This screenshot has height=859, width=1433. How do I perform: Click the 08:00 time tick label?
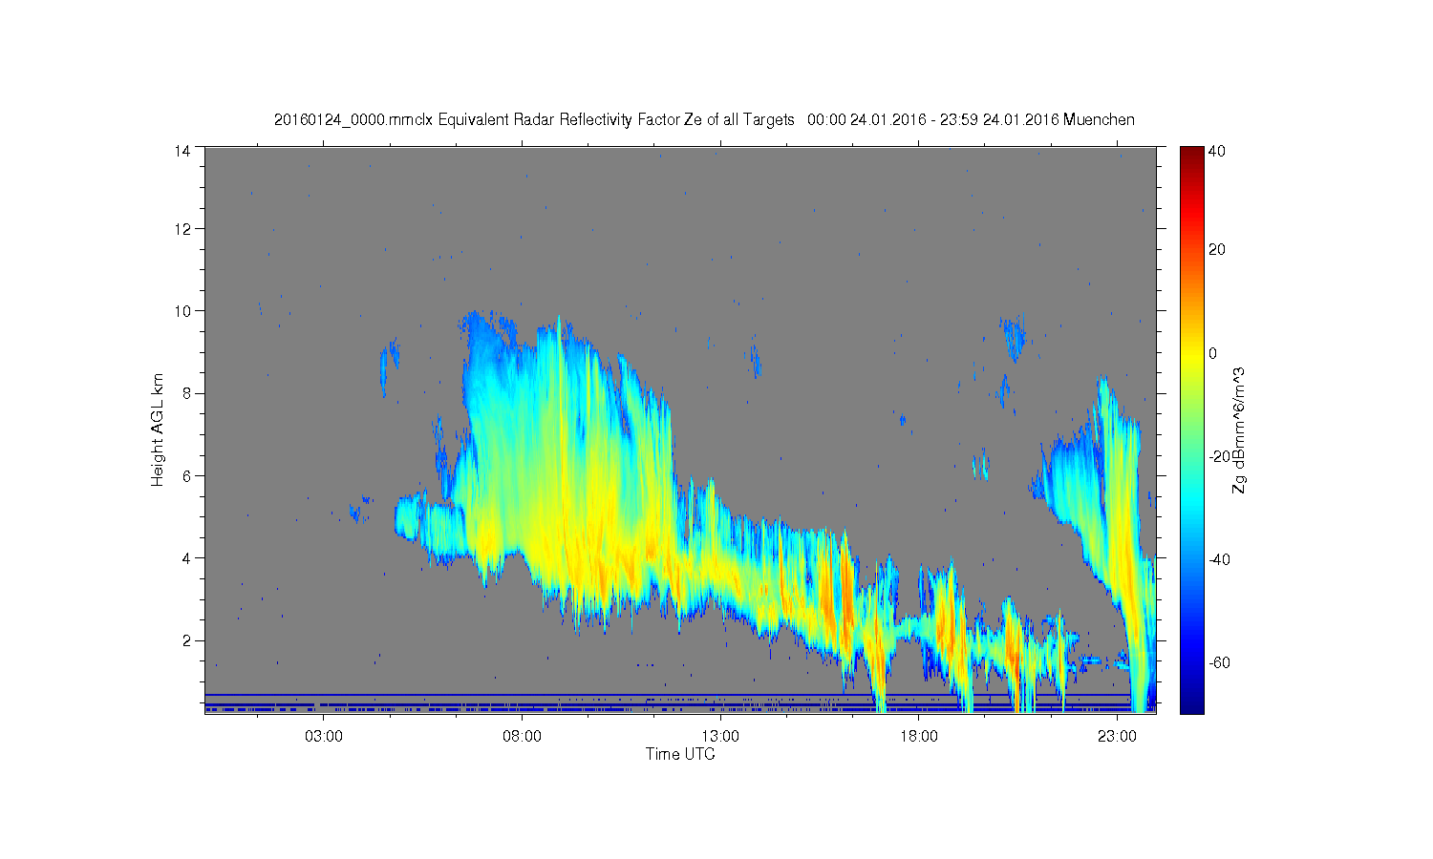(522, 737)
